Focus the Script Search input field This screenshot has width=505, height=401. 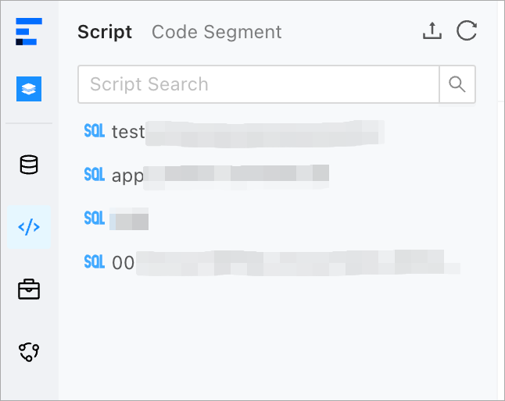tap(258, 84)
